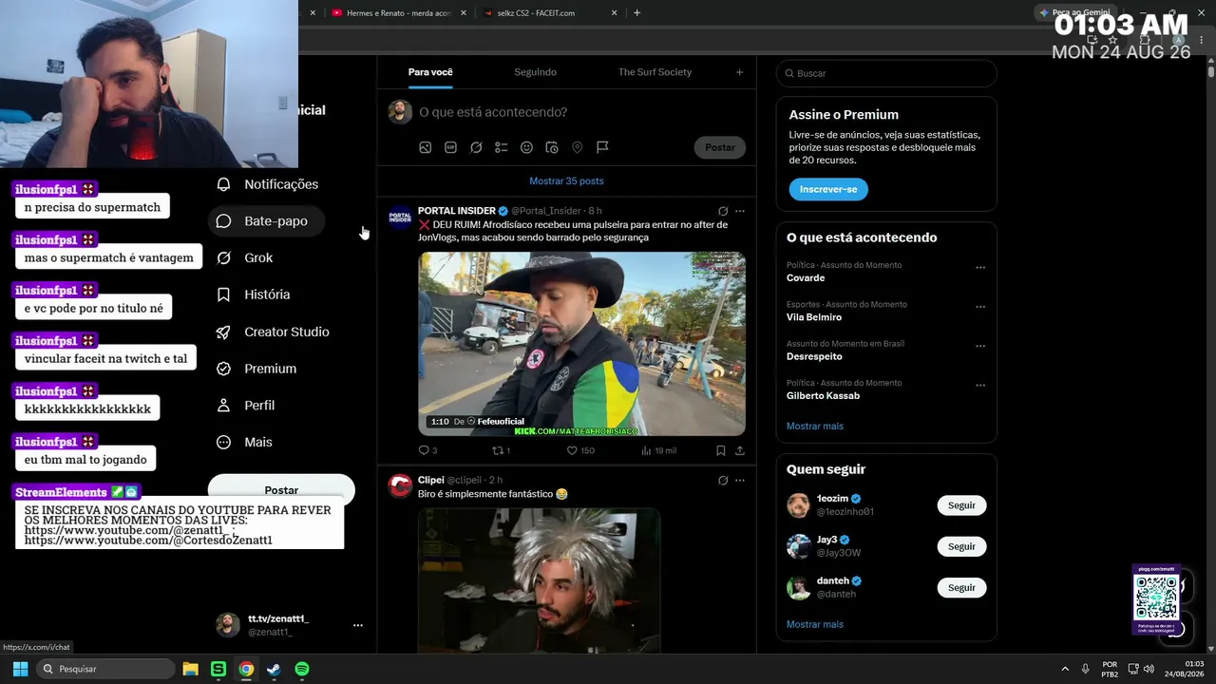The width and height of the screenshot is (1216, 684).
Task: Follow 1eozim with Seguir button
Action: click(x=961, y=505)
